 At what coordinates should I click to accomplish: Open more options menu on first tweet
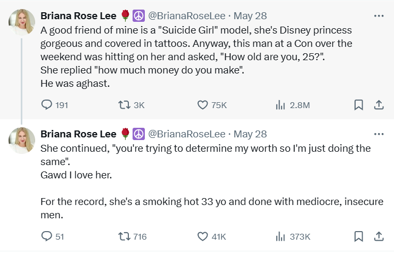[x=379, y=15]
